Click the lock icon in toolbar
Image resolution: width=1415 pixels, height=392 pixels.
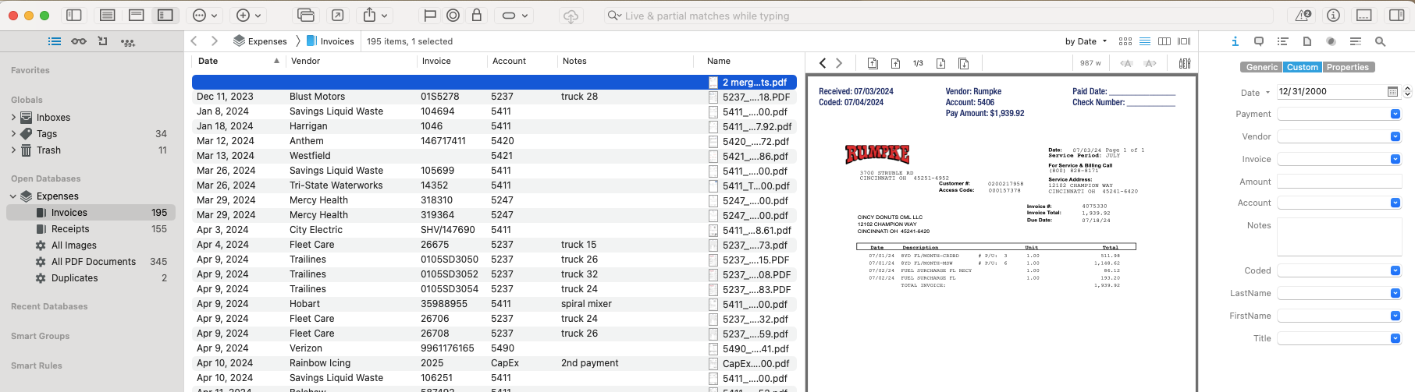coord(477,16)
